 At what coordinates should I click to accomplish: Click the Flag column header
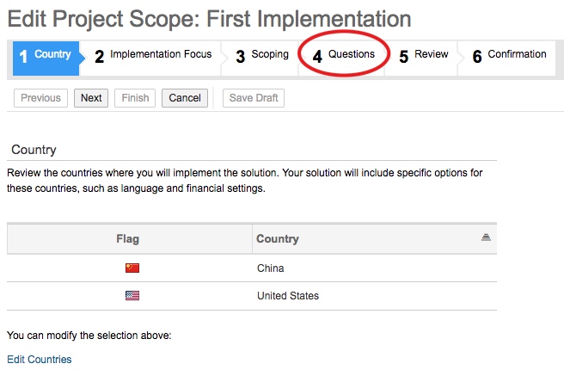pyautogui.click(x=127, y=239)
